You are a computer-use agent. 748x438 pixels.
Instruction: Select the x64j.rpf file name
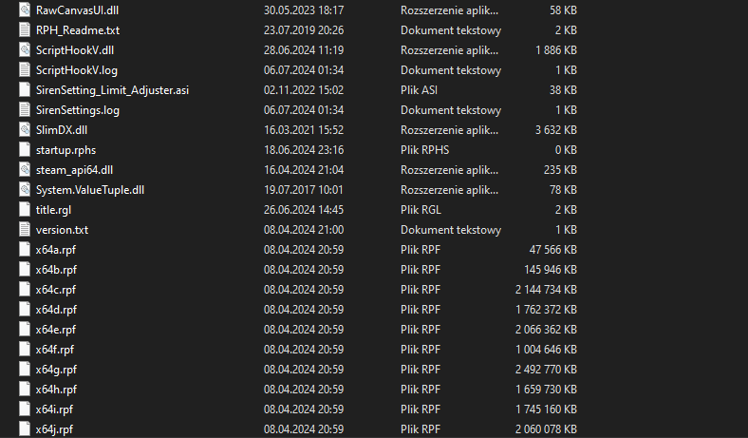coord(55,428)
